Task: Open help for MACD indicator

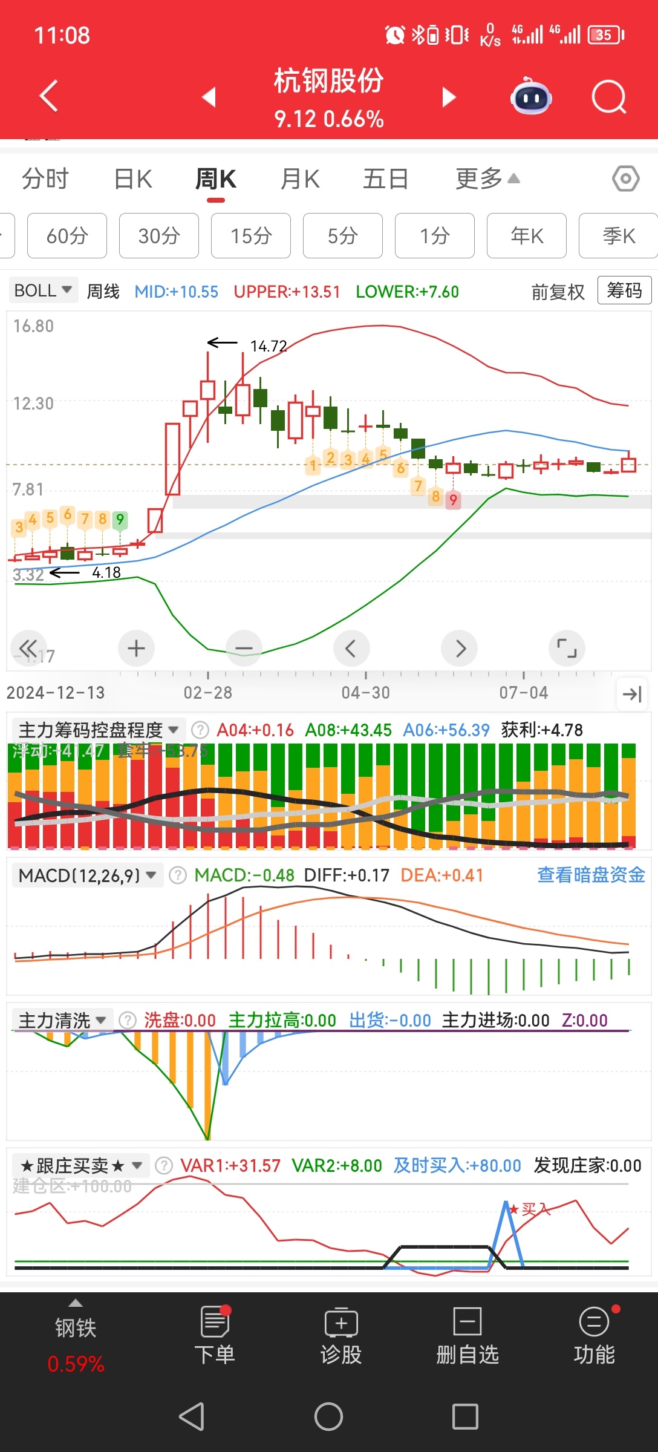Action: 178,875
